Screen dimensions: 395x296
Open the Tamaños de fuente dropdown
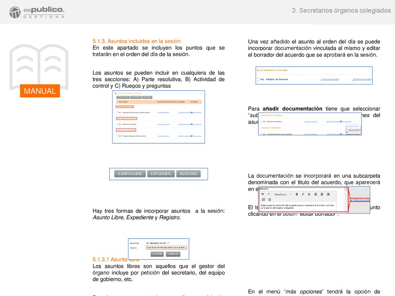283,194
